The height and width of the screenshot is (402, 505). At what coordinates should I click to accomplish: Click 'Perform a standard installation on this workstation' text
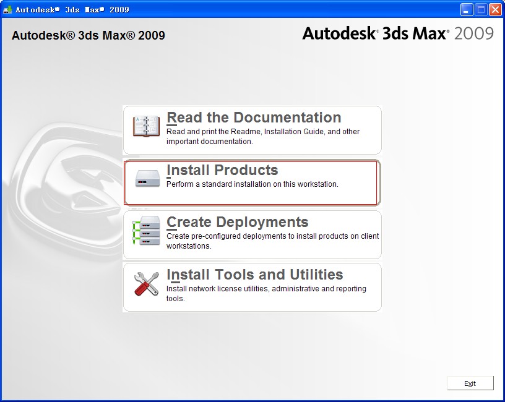click(252, 184)
